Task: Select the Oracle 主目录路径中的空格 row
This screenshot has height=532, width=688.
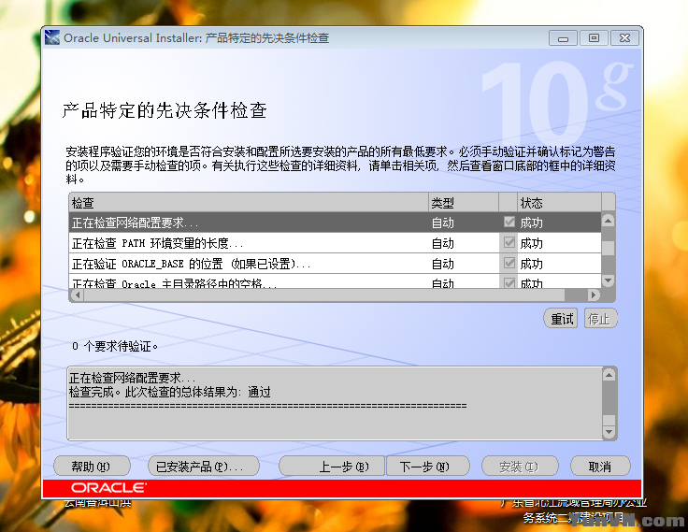Action: pos(336,281)
